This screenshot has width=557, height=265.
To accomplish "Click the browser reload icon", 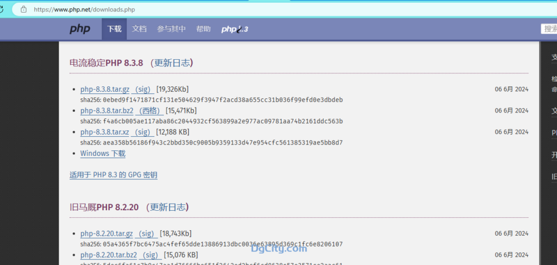I will coord(2,10).
